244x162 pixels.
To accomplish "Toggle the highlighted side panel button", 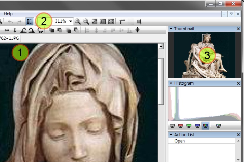I will pyautogui.click(x=30, y=22).
